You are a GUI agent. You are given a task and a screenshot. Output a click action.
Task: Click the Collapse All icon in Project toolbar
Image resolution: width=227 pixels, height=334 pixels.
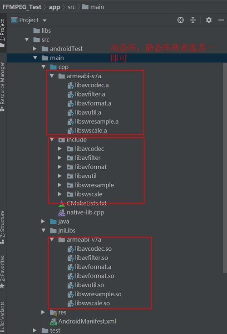pos(193,20)
